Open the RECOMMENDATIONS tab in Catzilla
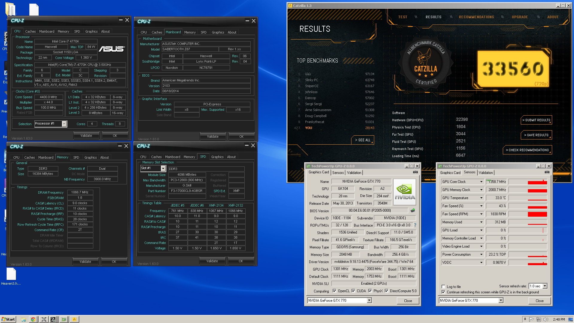Screen dimensions: 574x323 click(x=476, y=17)
